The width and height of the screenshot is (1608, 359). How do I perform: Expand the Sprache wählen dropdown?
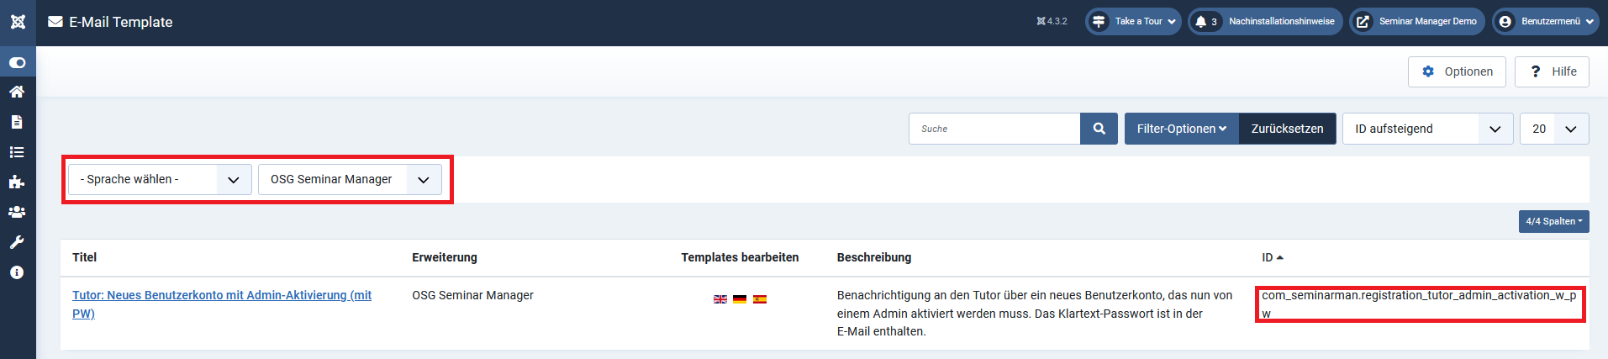pyautogui.click(x=160, y=179)
